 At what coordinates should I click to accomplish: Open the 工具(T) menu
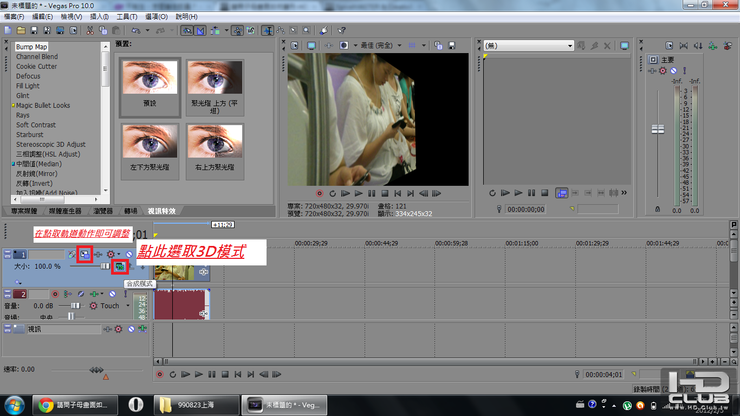coord(127,17)
